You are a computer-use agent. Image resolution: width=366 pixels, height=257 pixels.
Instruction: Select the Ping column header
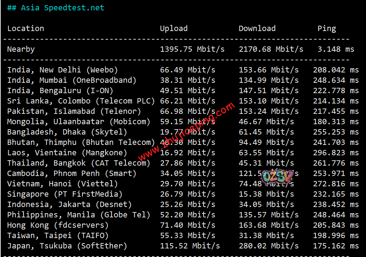(x=326, y=29)
